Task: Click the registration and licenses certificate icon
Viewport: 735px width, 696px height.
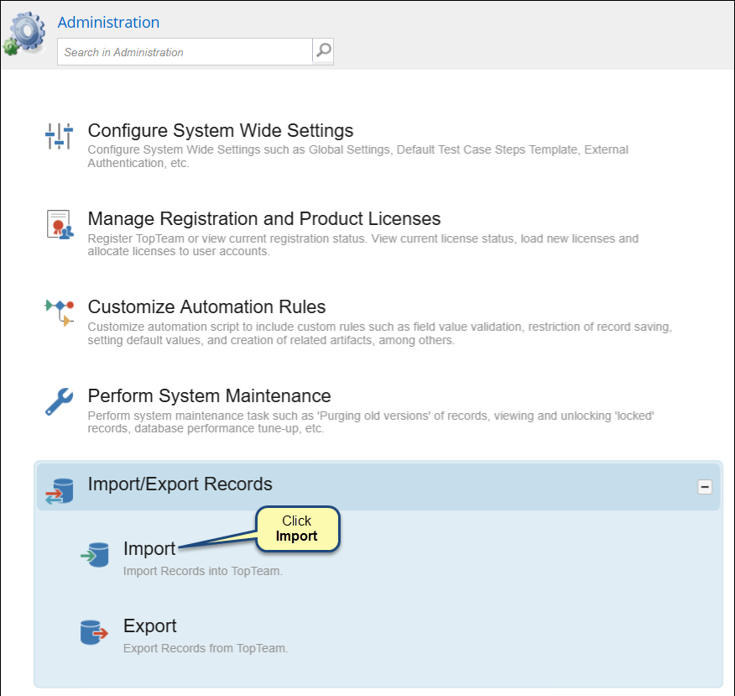Action: 60,225
